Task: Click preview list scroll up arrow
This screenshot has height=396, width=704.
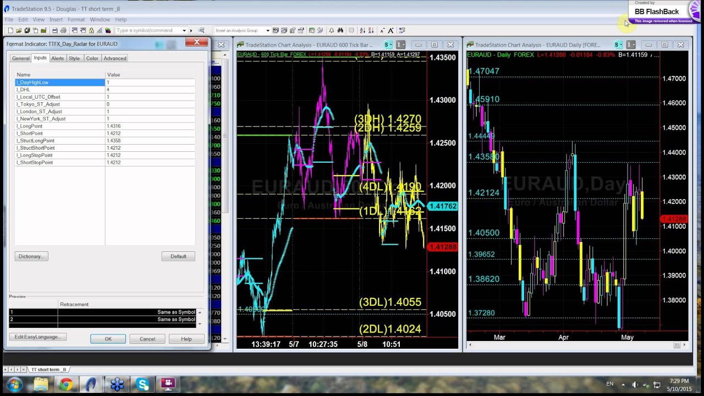Action: 200,312
